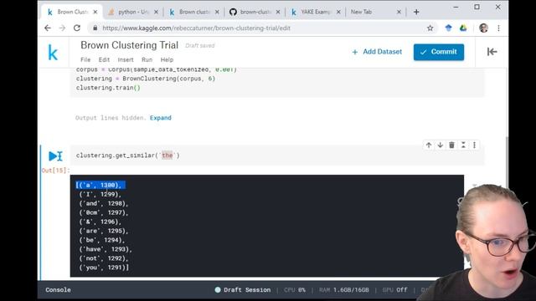
Task: Click the CPU 0% status
Action: tap(295, 290)
